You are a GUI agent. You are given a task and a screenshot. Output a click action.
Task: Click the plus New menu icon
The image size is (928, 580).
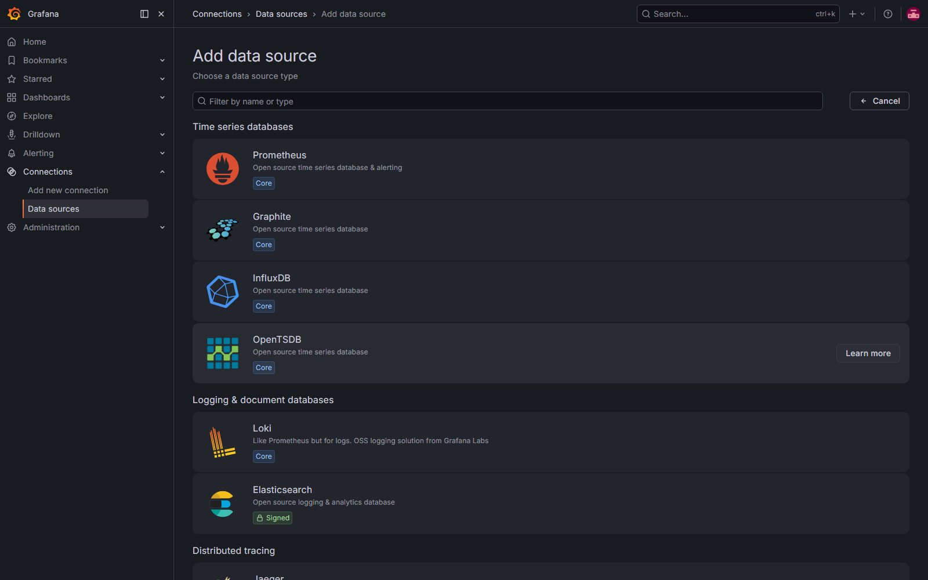click(857, 14)
